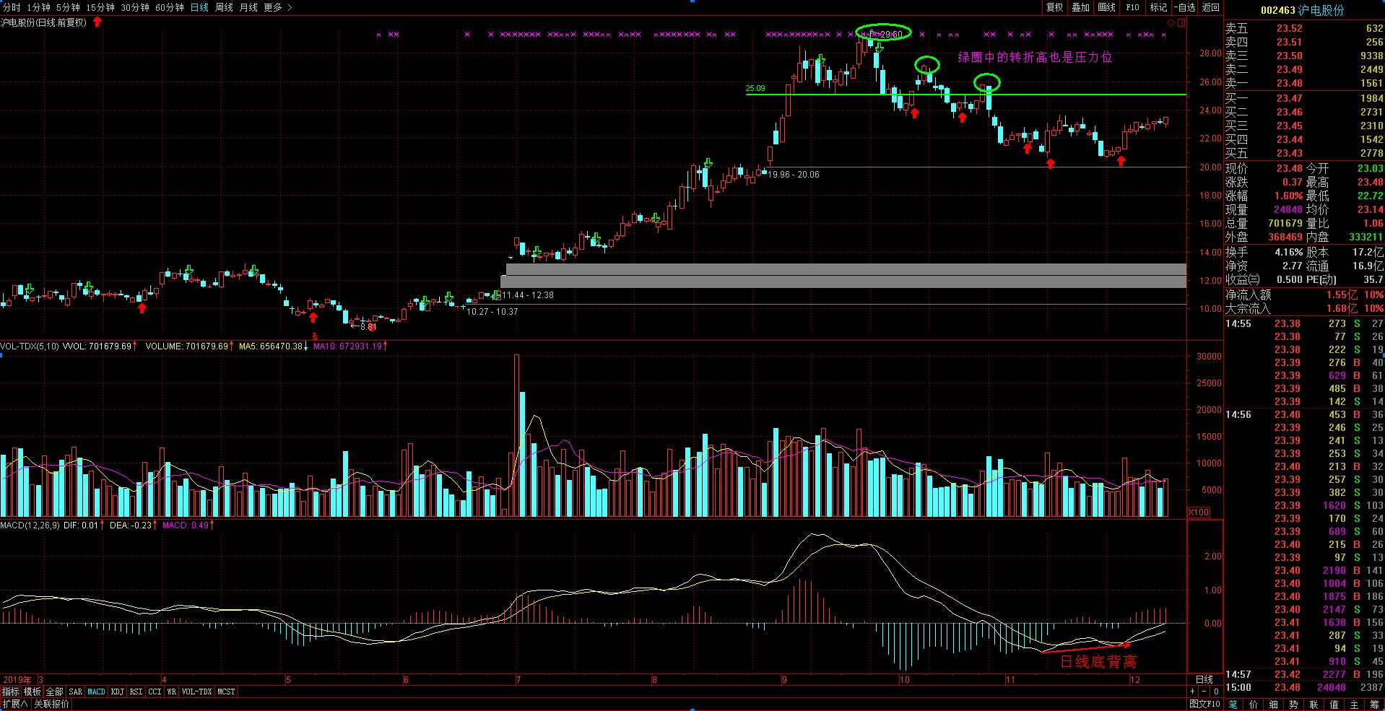
Task: Click the X100 volume scale marker
Action: click(1199, 512)
